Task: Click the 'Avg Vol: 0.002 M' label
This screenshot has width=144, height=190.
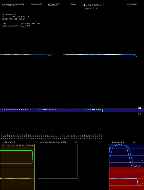Action: [92, 5]
